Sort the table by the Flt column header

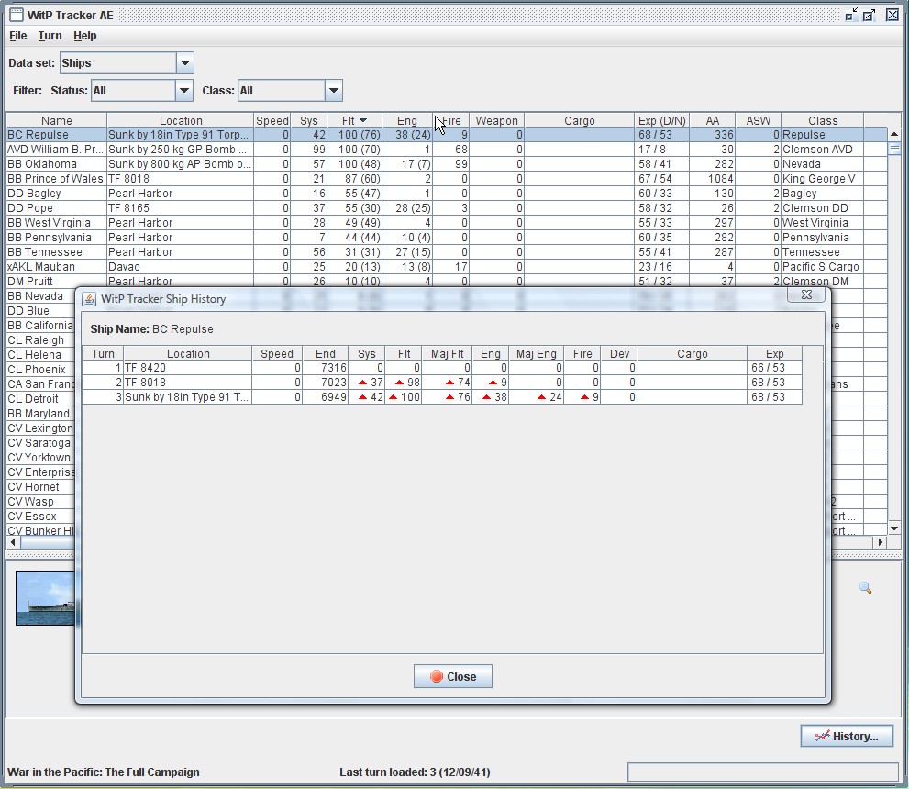tap(353, 120)
